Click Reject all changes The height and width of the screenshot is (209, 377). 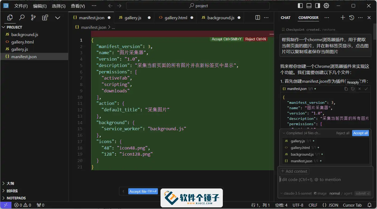[343, 133]
